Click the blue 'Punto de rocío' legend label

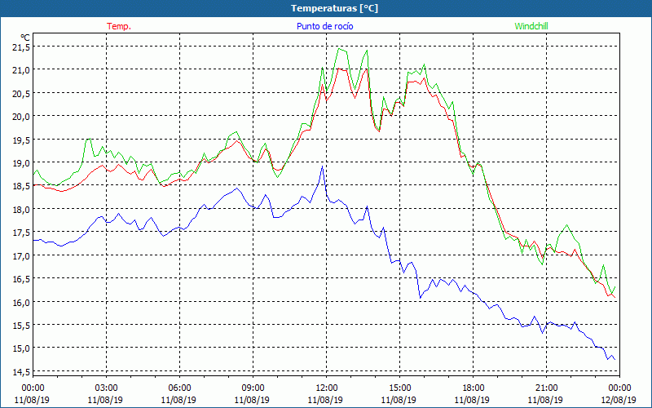click(324, 26)
